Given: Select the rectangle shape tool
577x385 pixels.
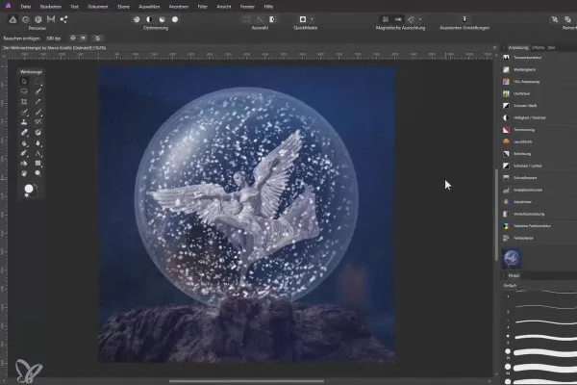Looking at the screenshot, I should pyautogui.click(x=38, y=163).
